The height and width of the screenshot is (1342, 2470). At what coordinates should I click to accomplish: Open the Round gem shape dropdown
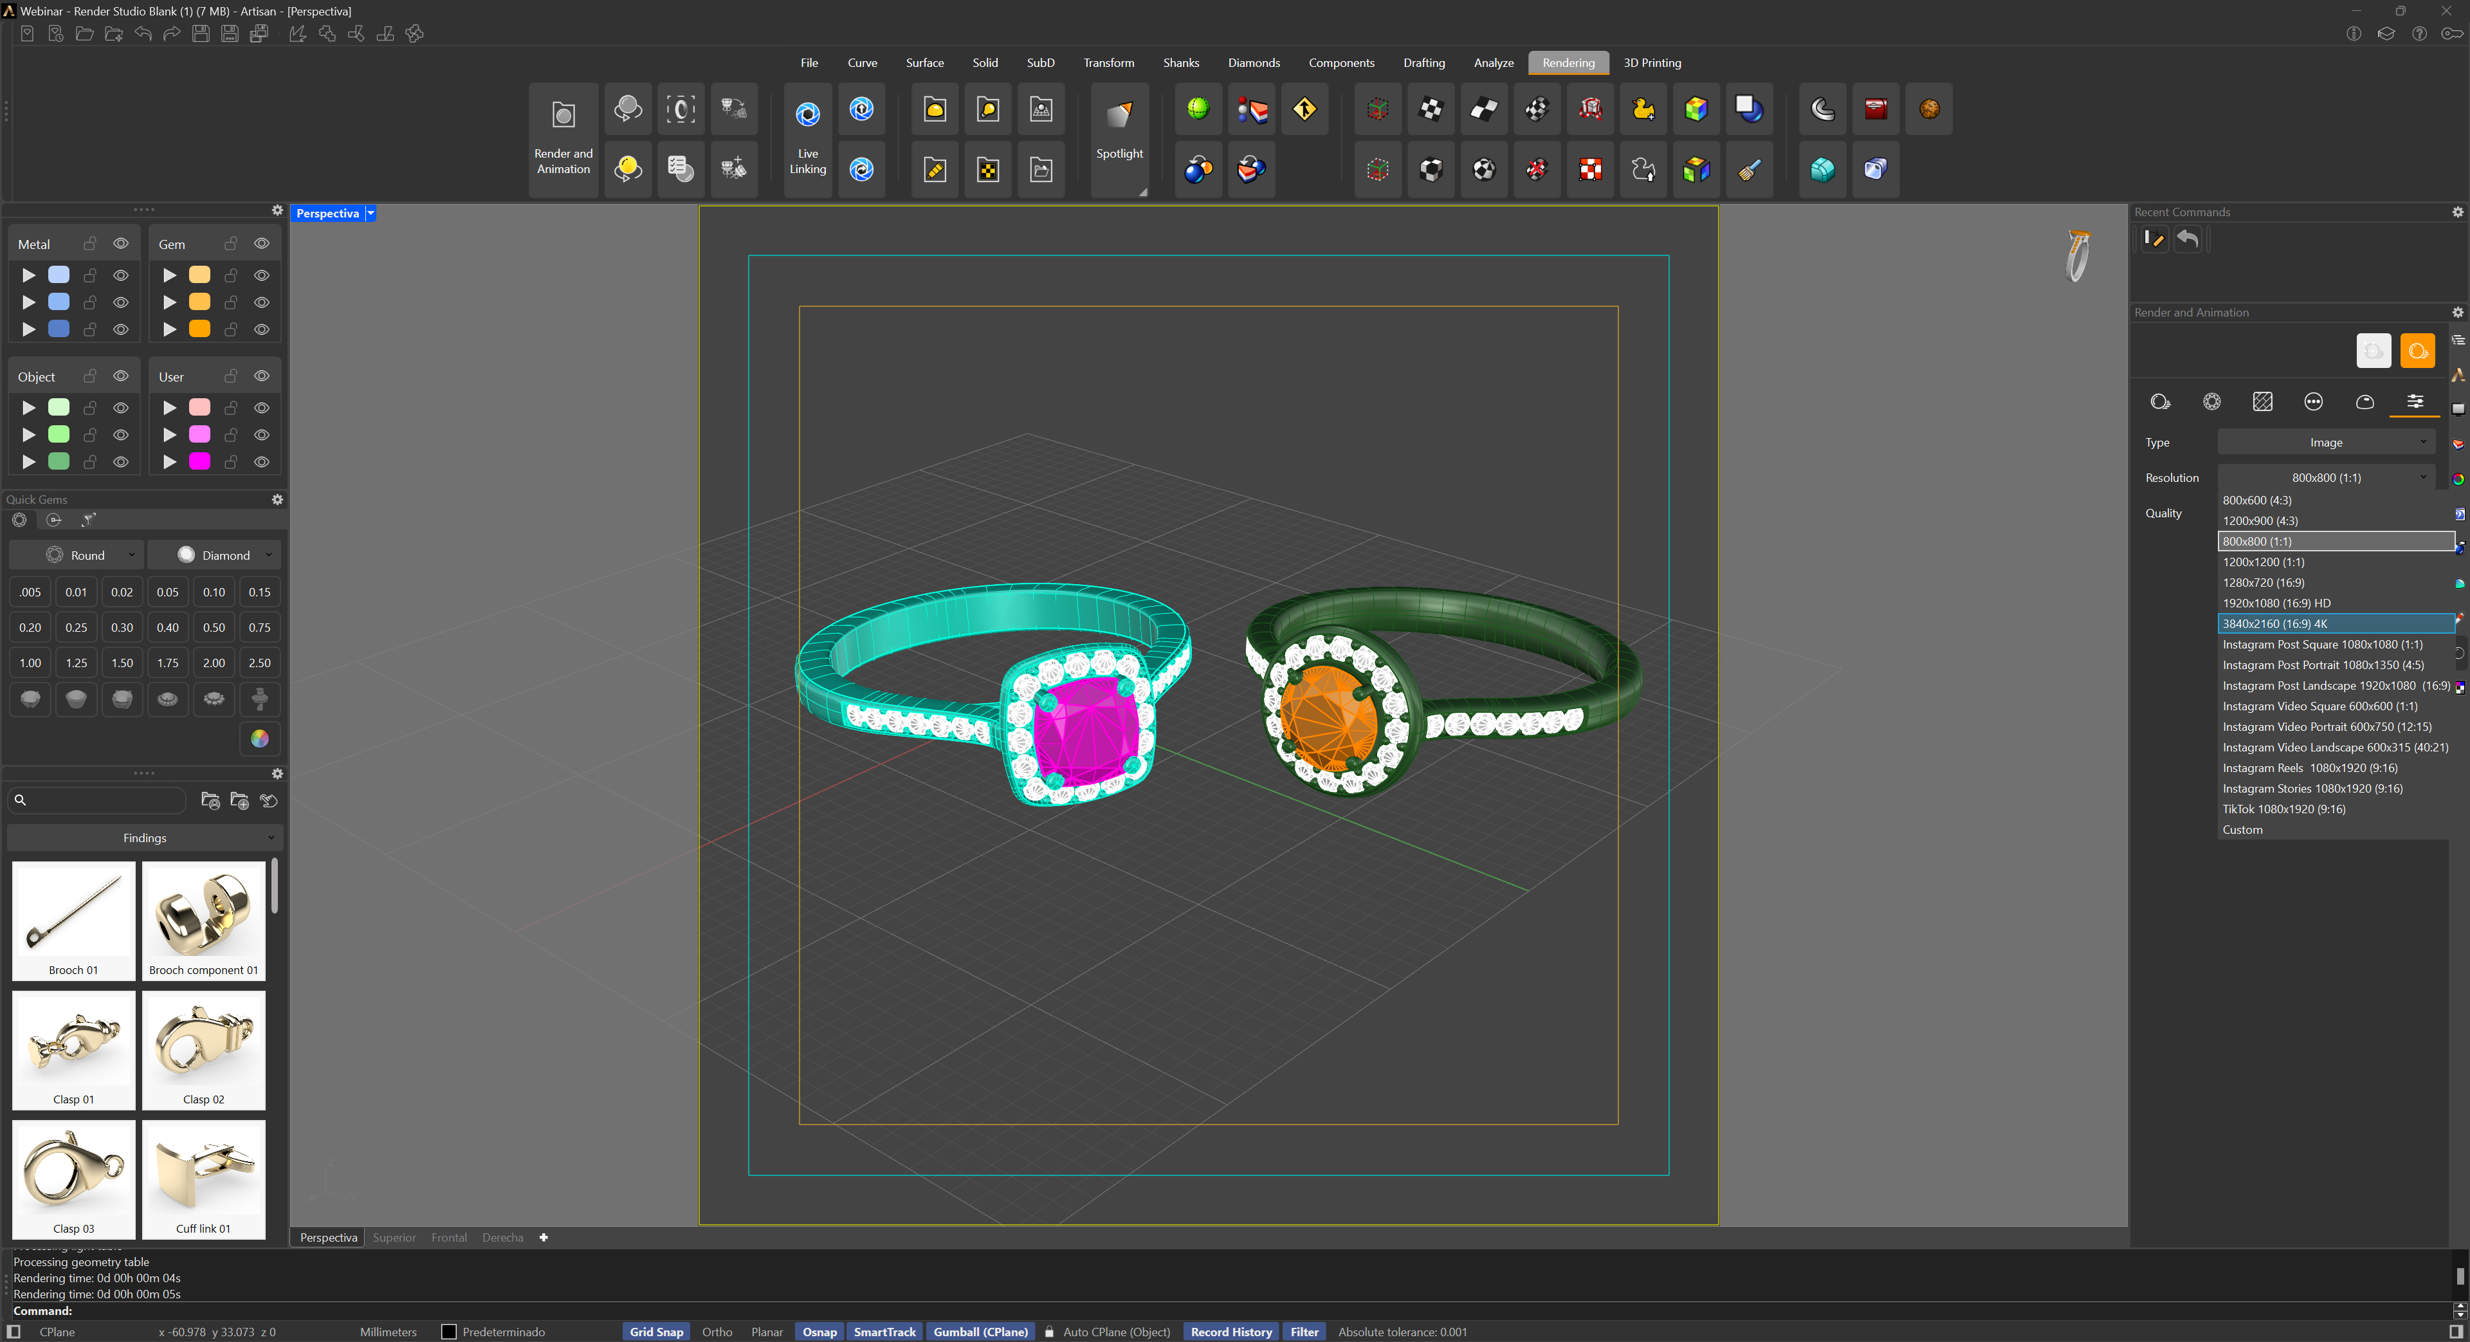[77, 555]
